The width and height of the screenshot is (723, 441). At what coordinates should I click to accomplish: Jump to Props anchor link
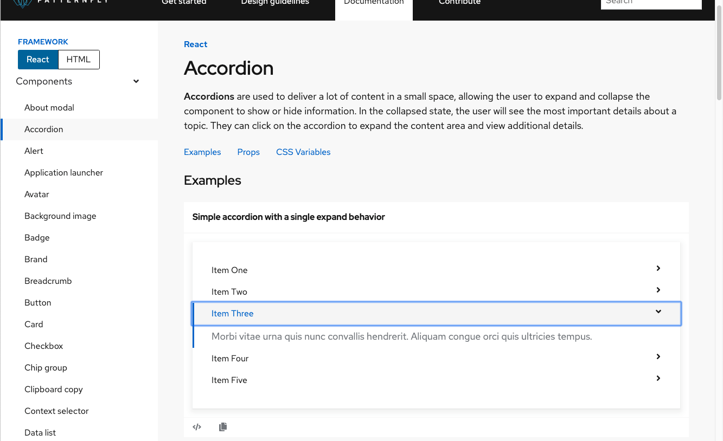click(x=248, y=152)
